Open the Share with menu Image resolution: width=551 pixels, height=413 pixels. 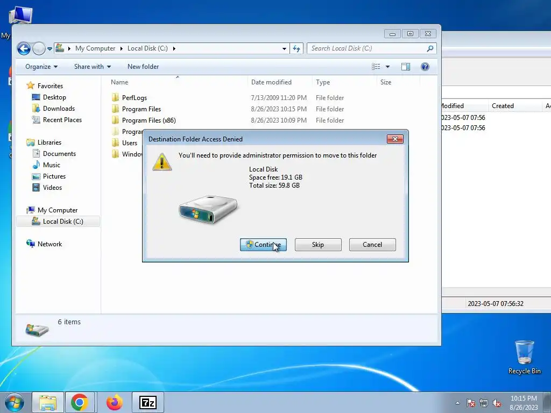(93, 67)
